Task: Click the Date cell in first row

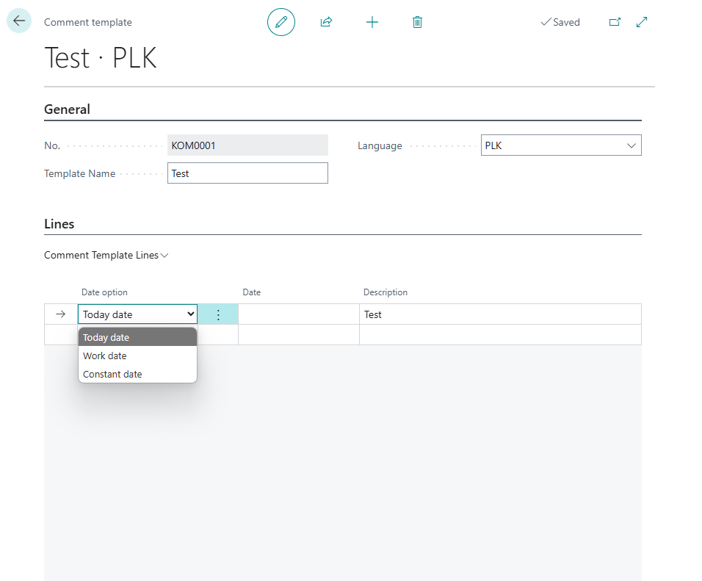Action: click(298, 314)
